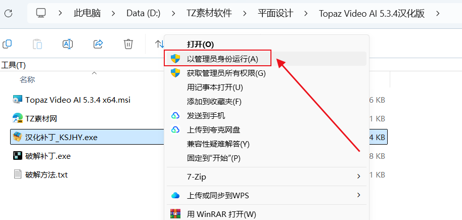Select Run as administrator in the context menu

[x=217, y=58]
